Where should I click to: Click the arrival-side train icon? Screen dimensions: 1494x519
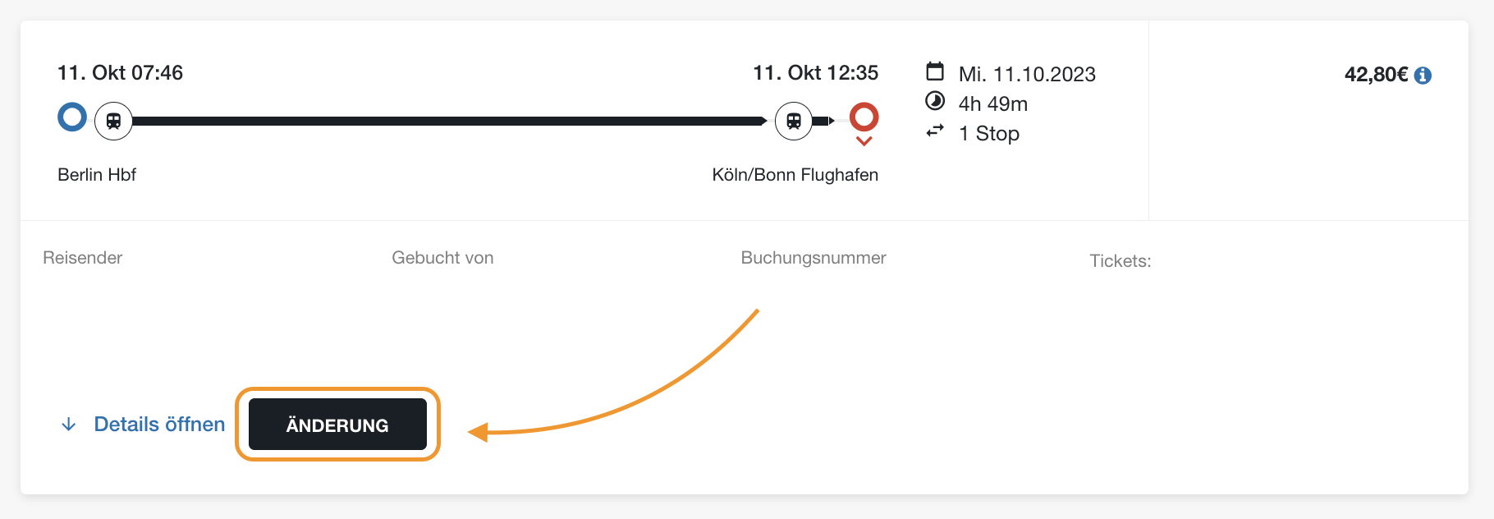[793, 122]
